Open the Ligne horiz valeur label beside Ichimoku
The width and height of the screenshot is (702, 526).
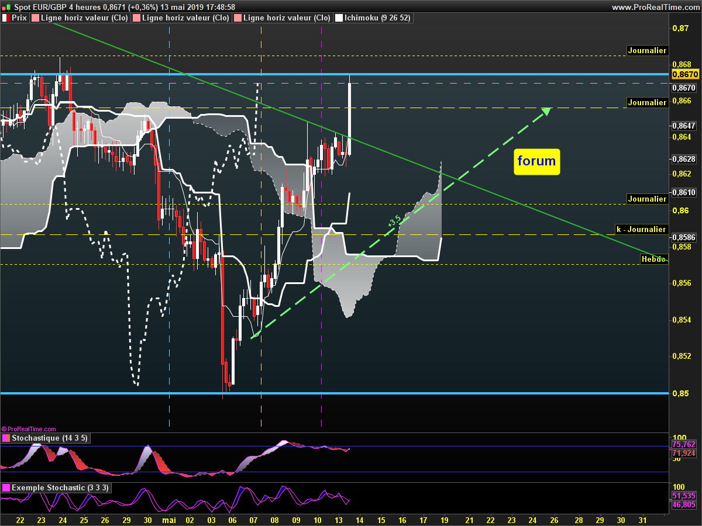[283, 18]
